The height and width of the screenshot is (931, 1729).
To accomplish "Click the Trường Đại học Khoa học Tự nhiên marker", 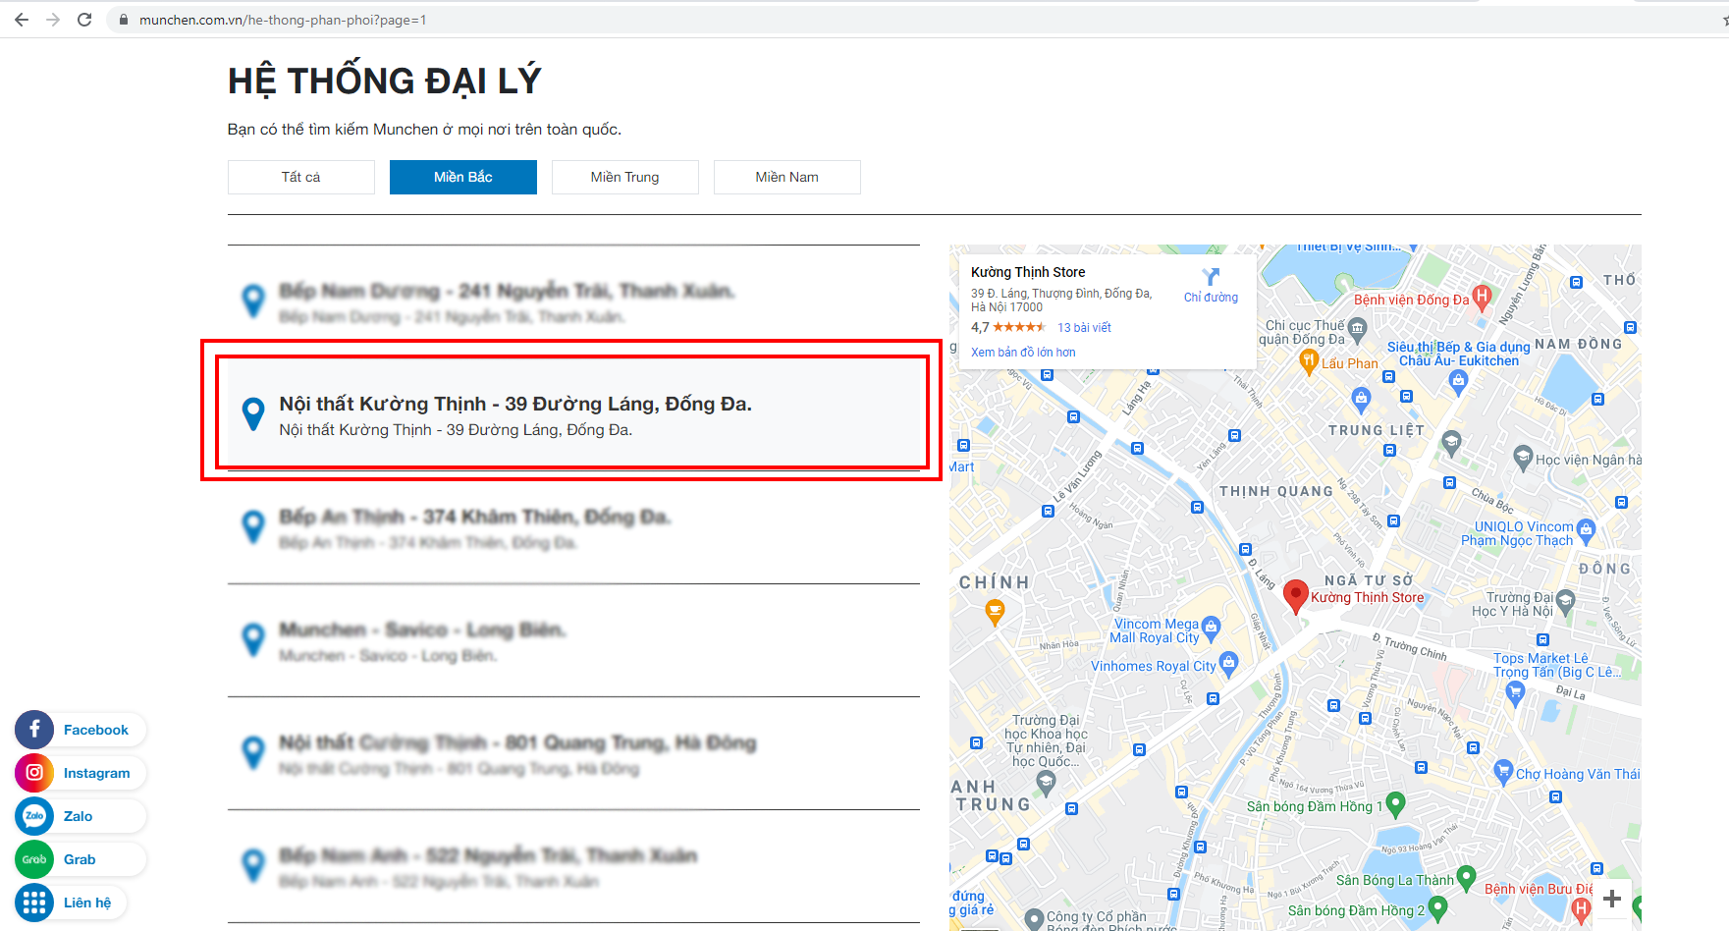I will [x=1047, y=782].
